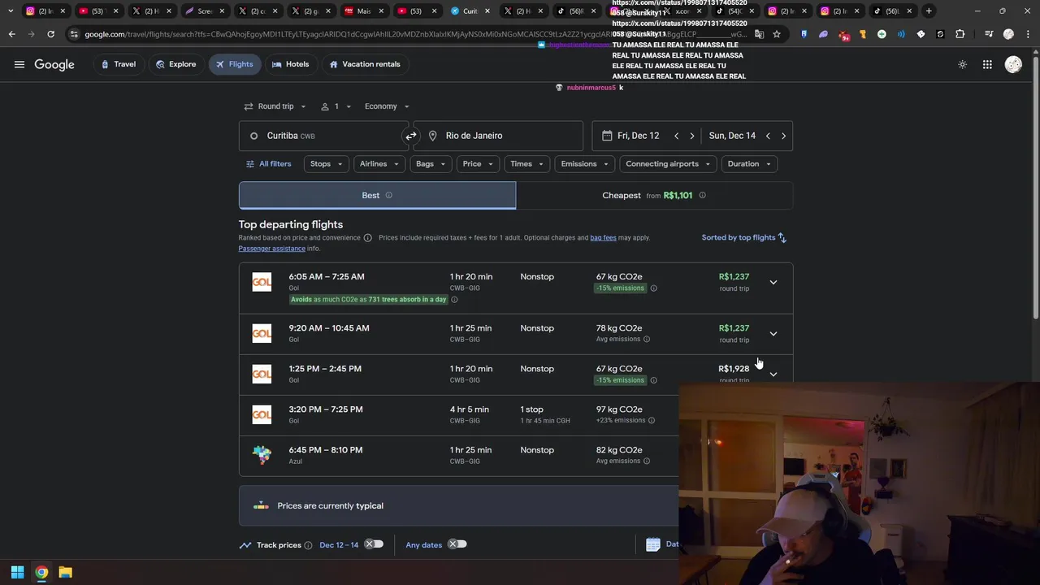Open Airlines filter dropdown
This screenshot has height=585, width=1040.
(379, 164)
